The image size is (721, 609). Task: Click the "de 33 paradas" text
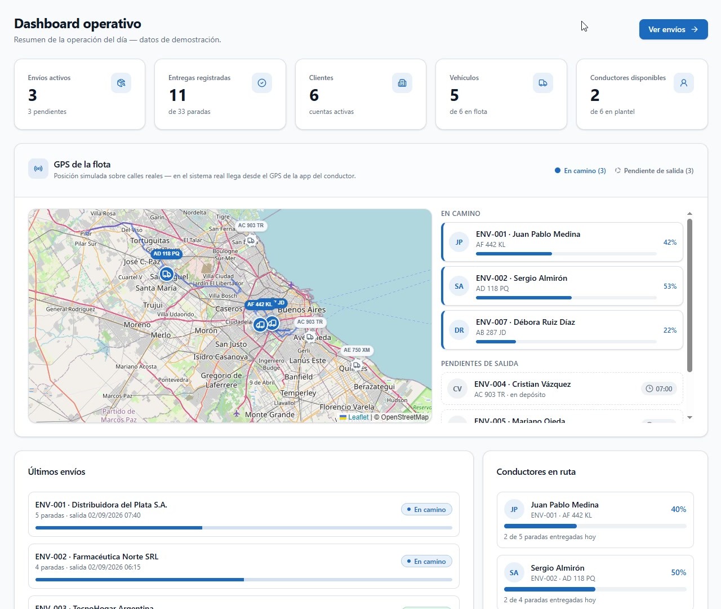189,112
